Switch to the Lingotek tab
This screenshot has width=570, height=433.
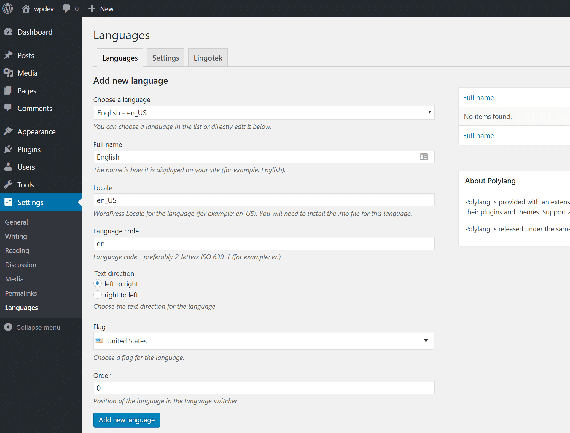pyautogui.click(x=207, y=58)
